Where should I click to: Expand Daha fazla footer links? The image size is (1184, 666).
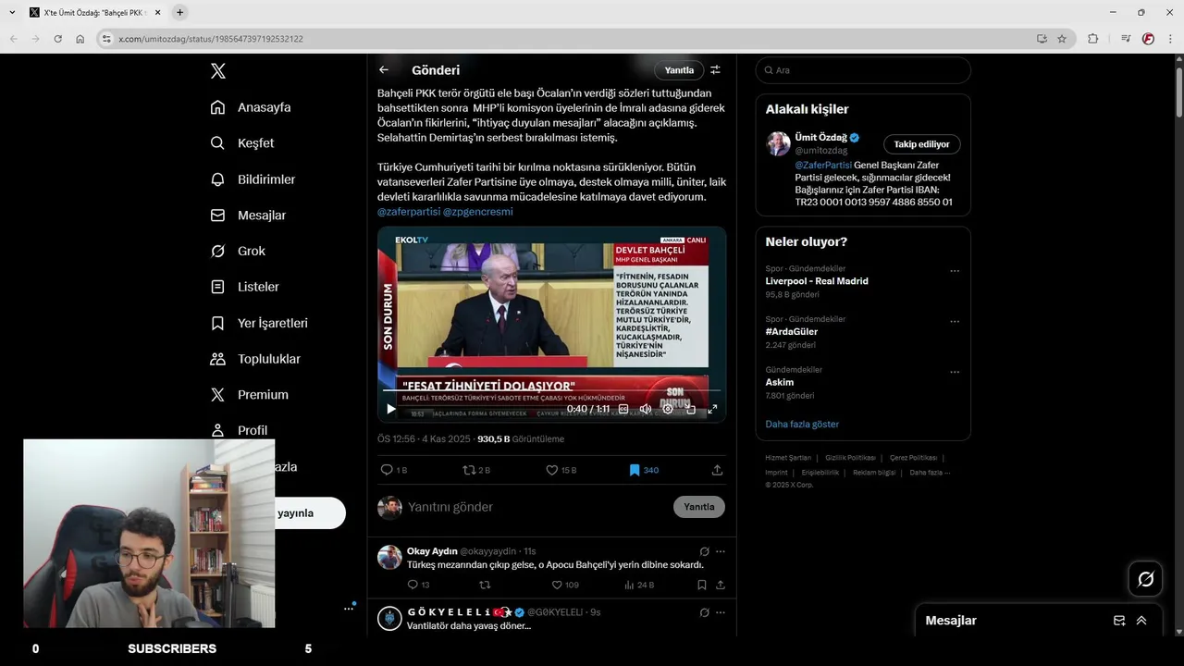click(930, 473)
